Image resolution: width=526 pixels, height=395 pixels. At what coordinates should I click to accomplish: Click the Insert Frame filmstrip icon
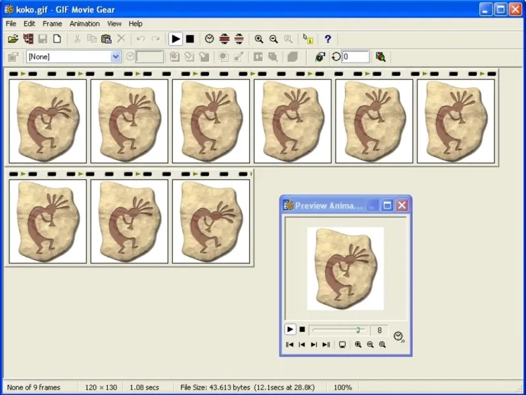(28, 39)
